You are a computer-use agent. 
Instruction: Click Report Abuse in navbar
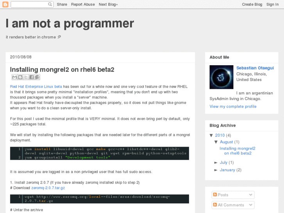83,4
